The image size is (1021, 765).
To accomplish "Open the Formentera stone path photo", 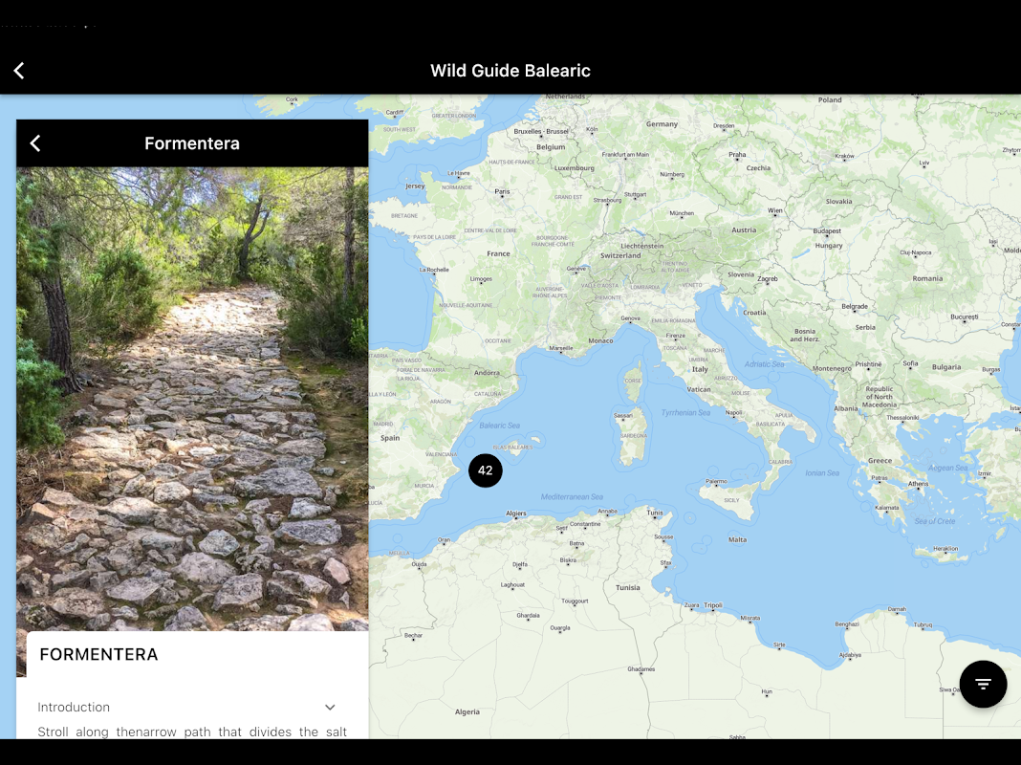I will (192, 399).
